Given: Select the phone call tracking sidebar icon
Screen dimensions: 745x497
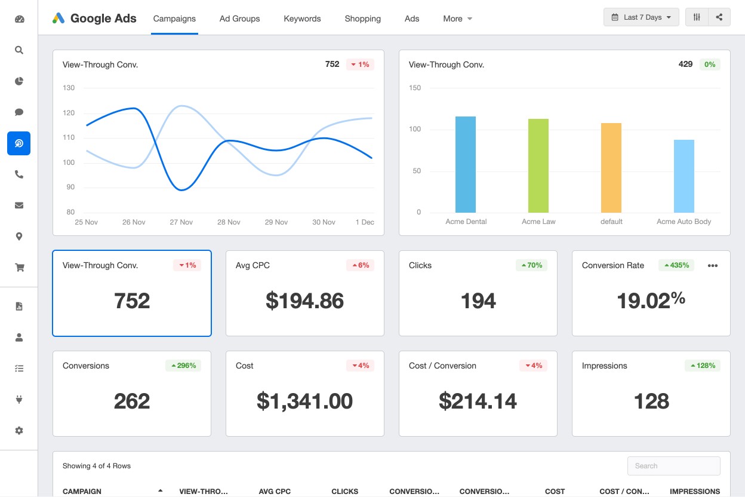Looking at the screenshot, I should (19, 174).
